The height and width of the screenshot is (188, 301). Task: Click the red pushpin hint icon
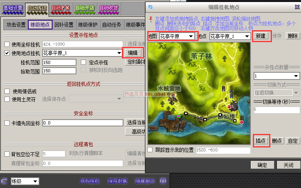[x=151, y=19]
